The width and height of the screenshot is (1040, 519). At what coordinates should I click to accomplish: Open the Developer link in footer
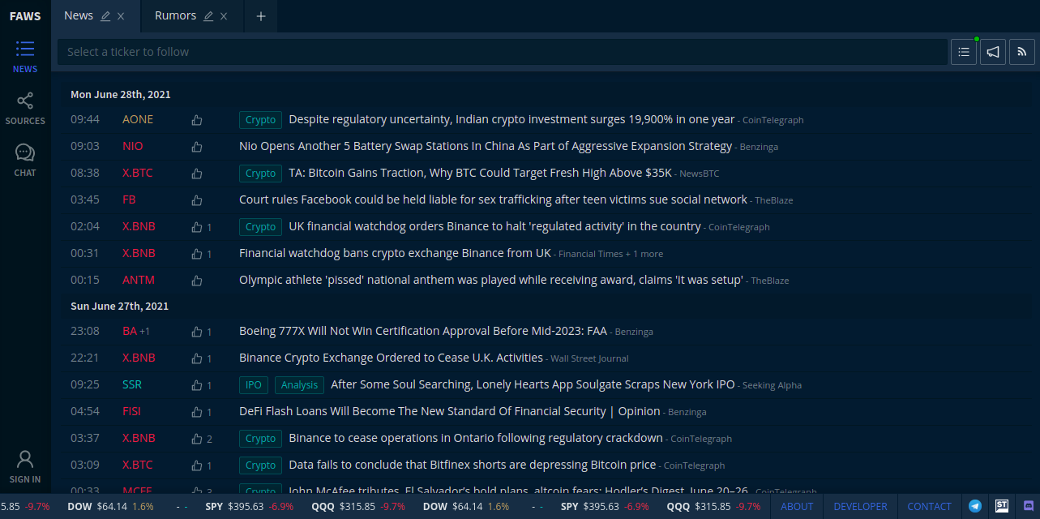860,506
